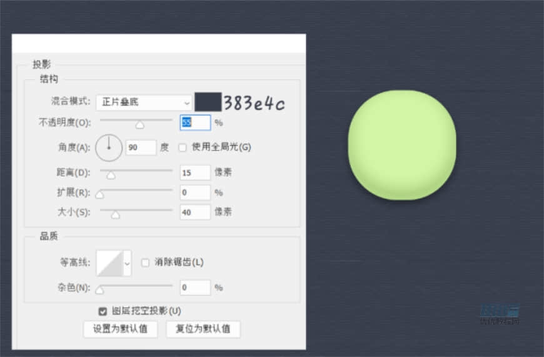Image resolution: width=544 pixels, height=357 pixels.
Task: Click the 杂色 noise slider handle
Action: coord(100,290)
